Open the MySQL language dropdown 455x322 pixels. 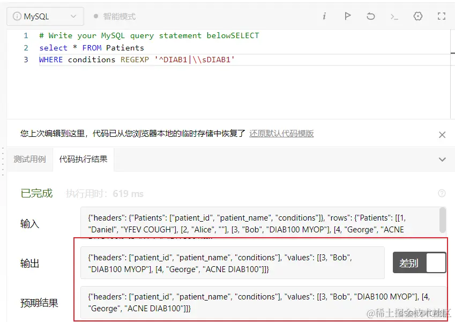[x=45, y=16]
